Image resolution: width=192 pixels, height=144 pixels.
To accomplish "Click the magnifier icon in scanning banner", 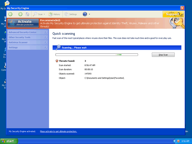I will click(x=58, y=47).
